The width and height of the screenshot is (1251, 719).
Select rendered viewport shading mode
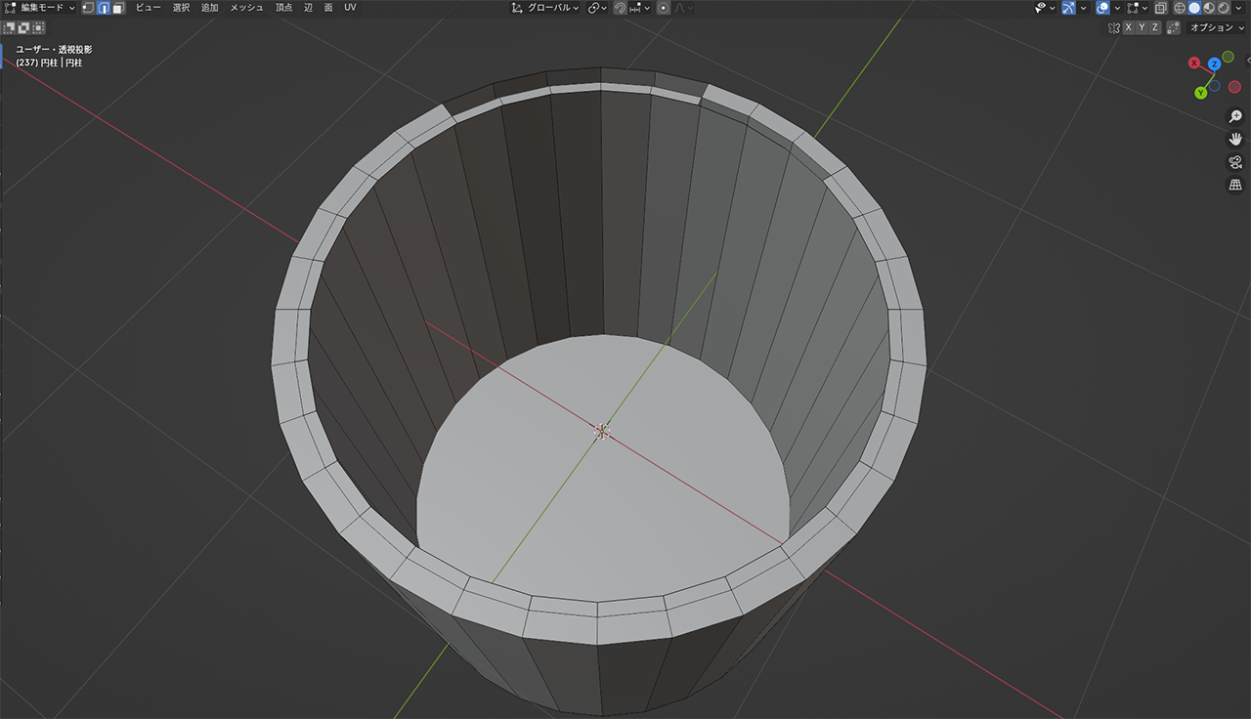click(x=1224, y=8)
